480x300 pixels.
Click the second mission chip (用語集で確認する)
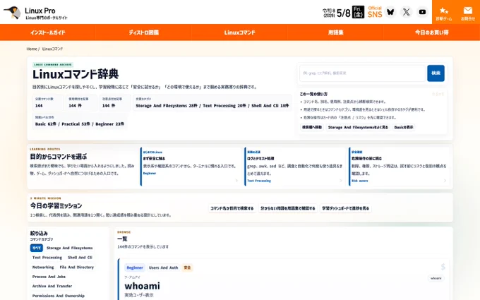pos(288,208)
